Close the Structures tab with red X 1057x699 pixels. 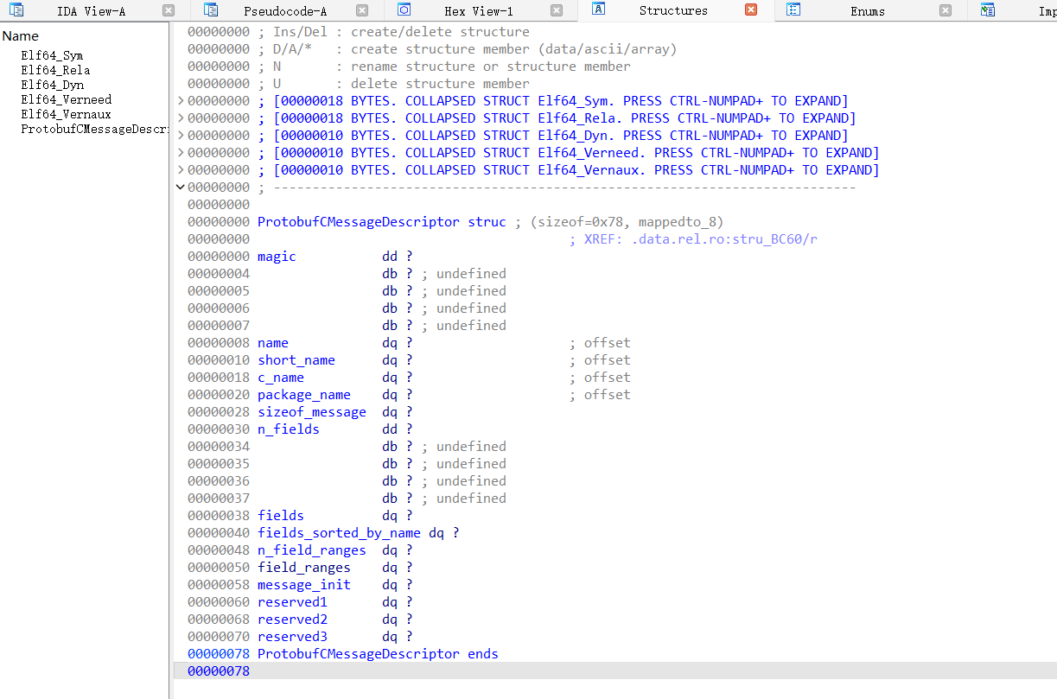pos(751,10)
